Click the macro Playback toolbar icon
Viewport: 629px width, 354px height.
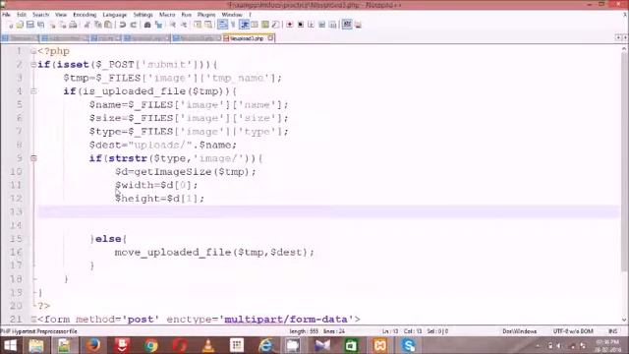pos(311,25)
